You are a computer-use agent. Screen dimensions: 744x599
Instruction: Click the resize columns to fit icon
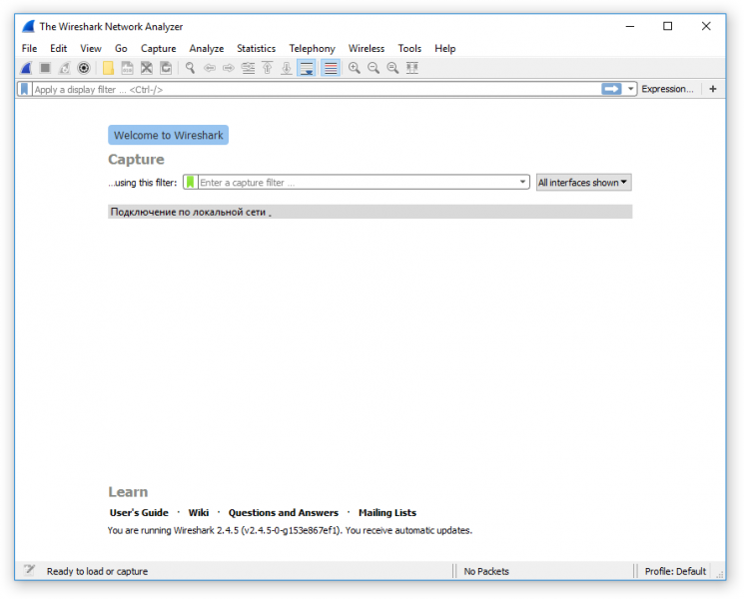click(412, 68)
